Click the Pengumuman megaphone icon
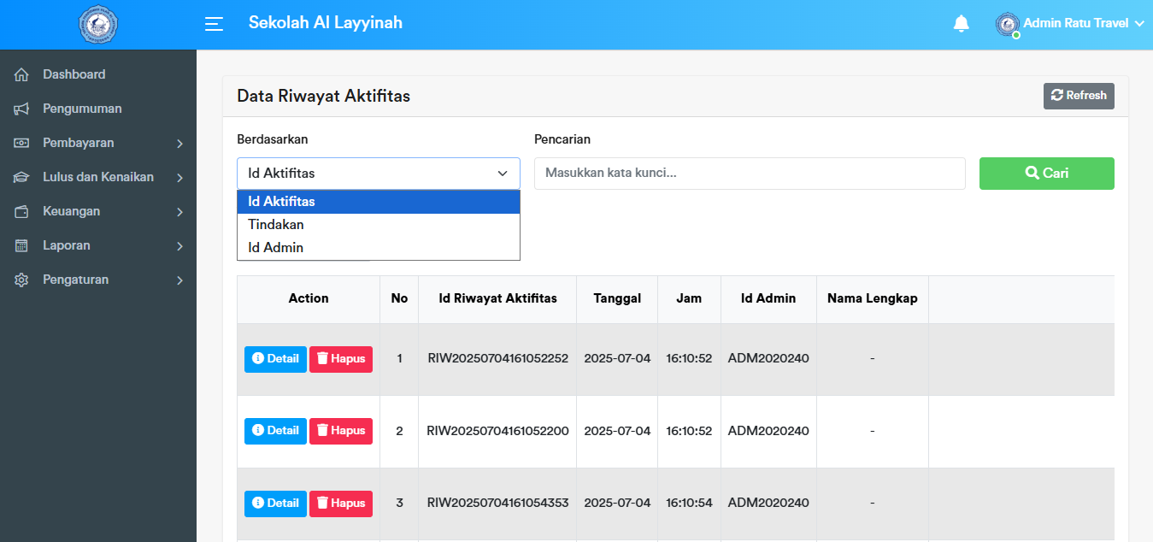This screenshot has width=1153, height=542. (x=21, y=109)
